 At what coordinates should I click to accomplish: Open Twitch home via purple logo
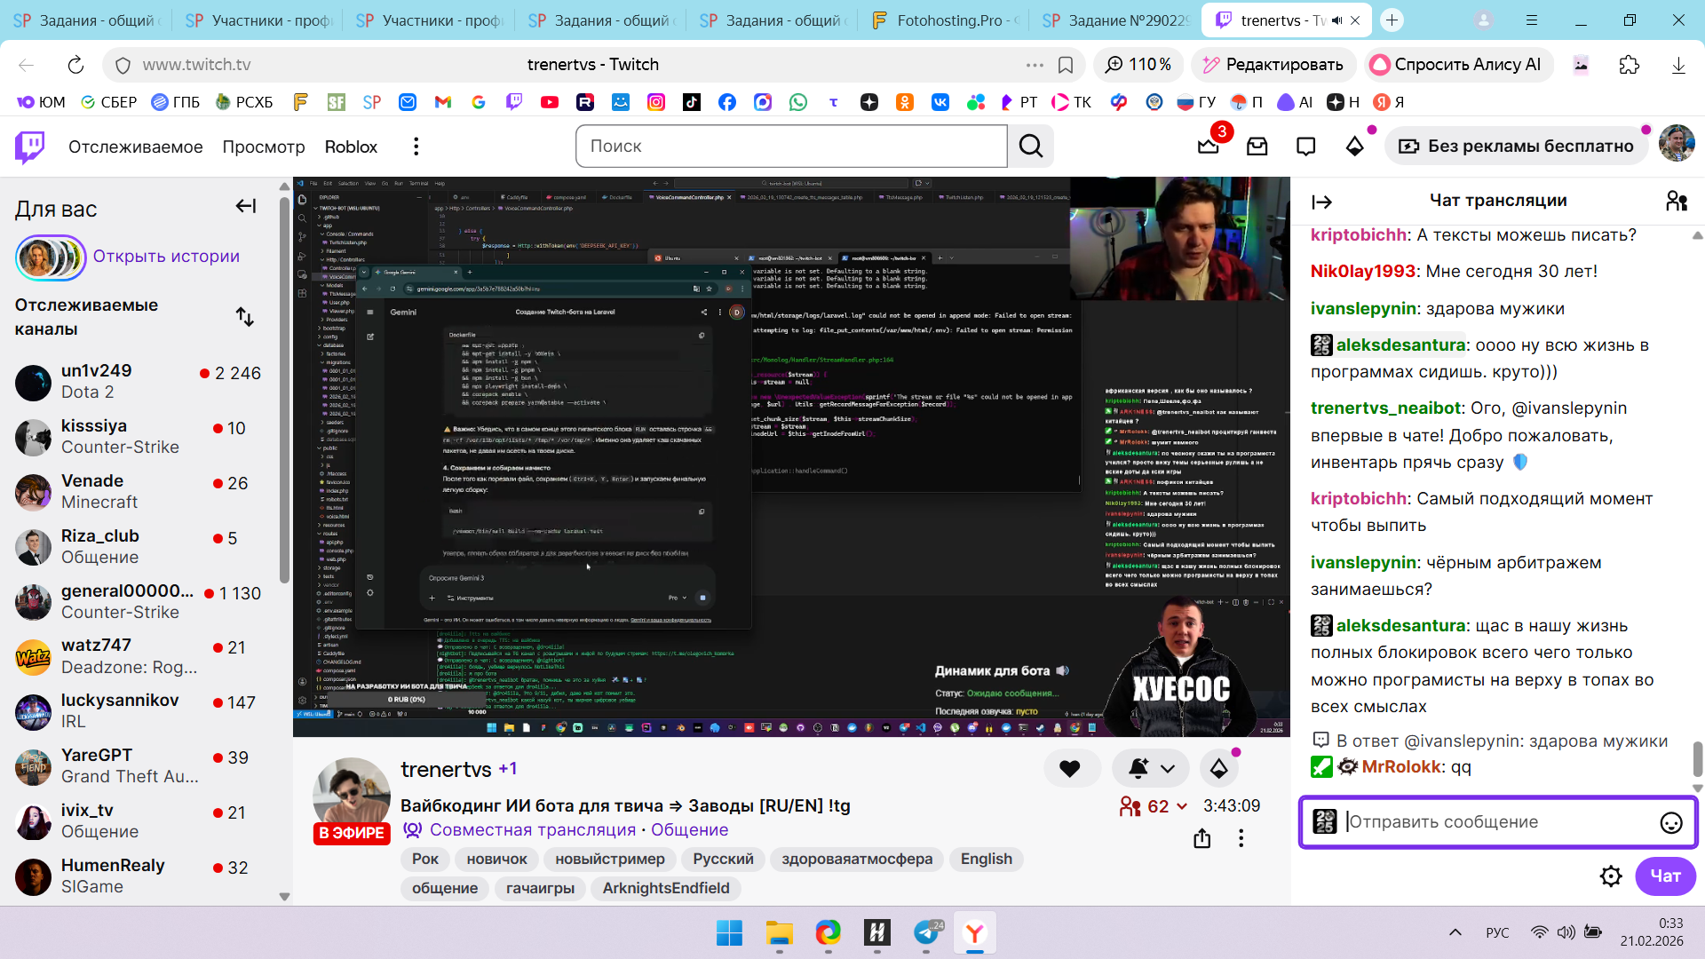click(29, 147)
